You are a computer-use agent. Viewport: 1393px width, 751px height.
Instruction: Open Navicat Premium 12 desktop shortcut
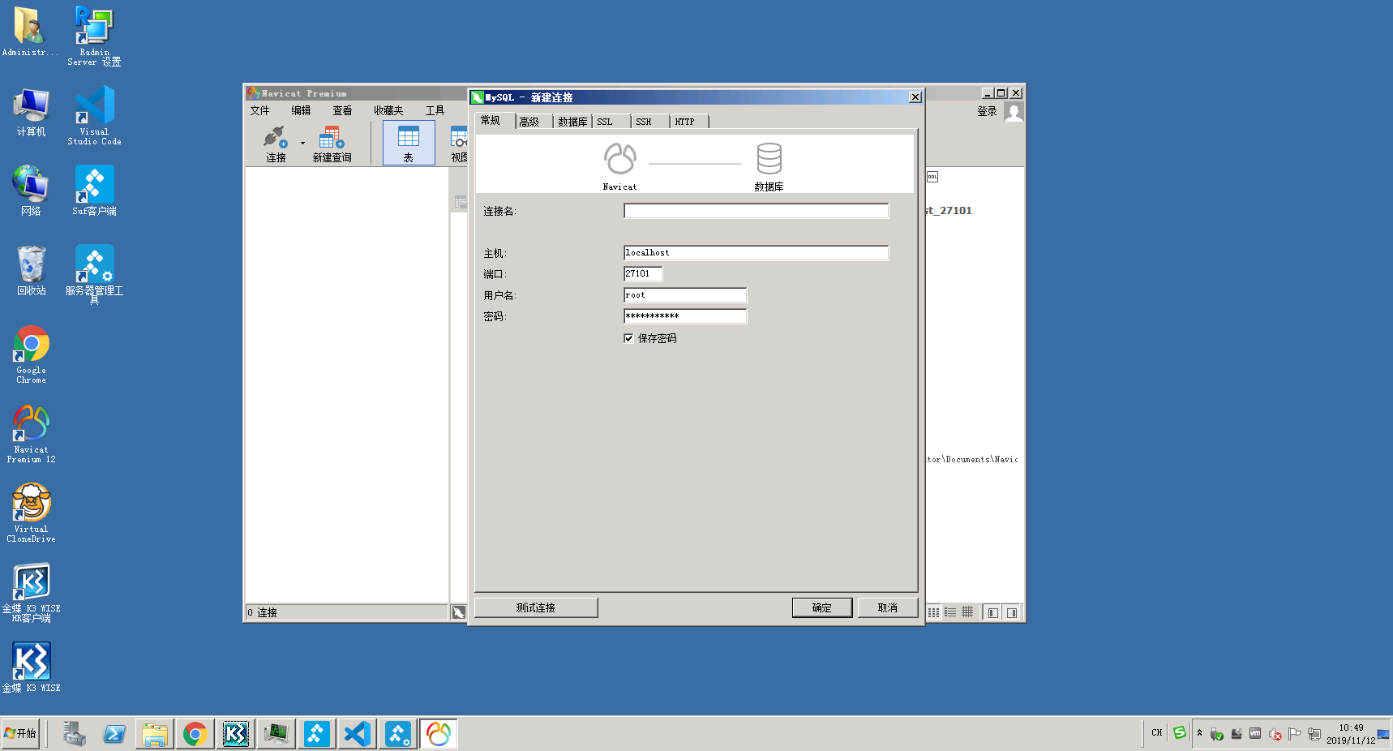coord(31,434)
